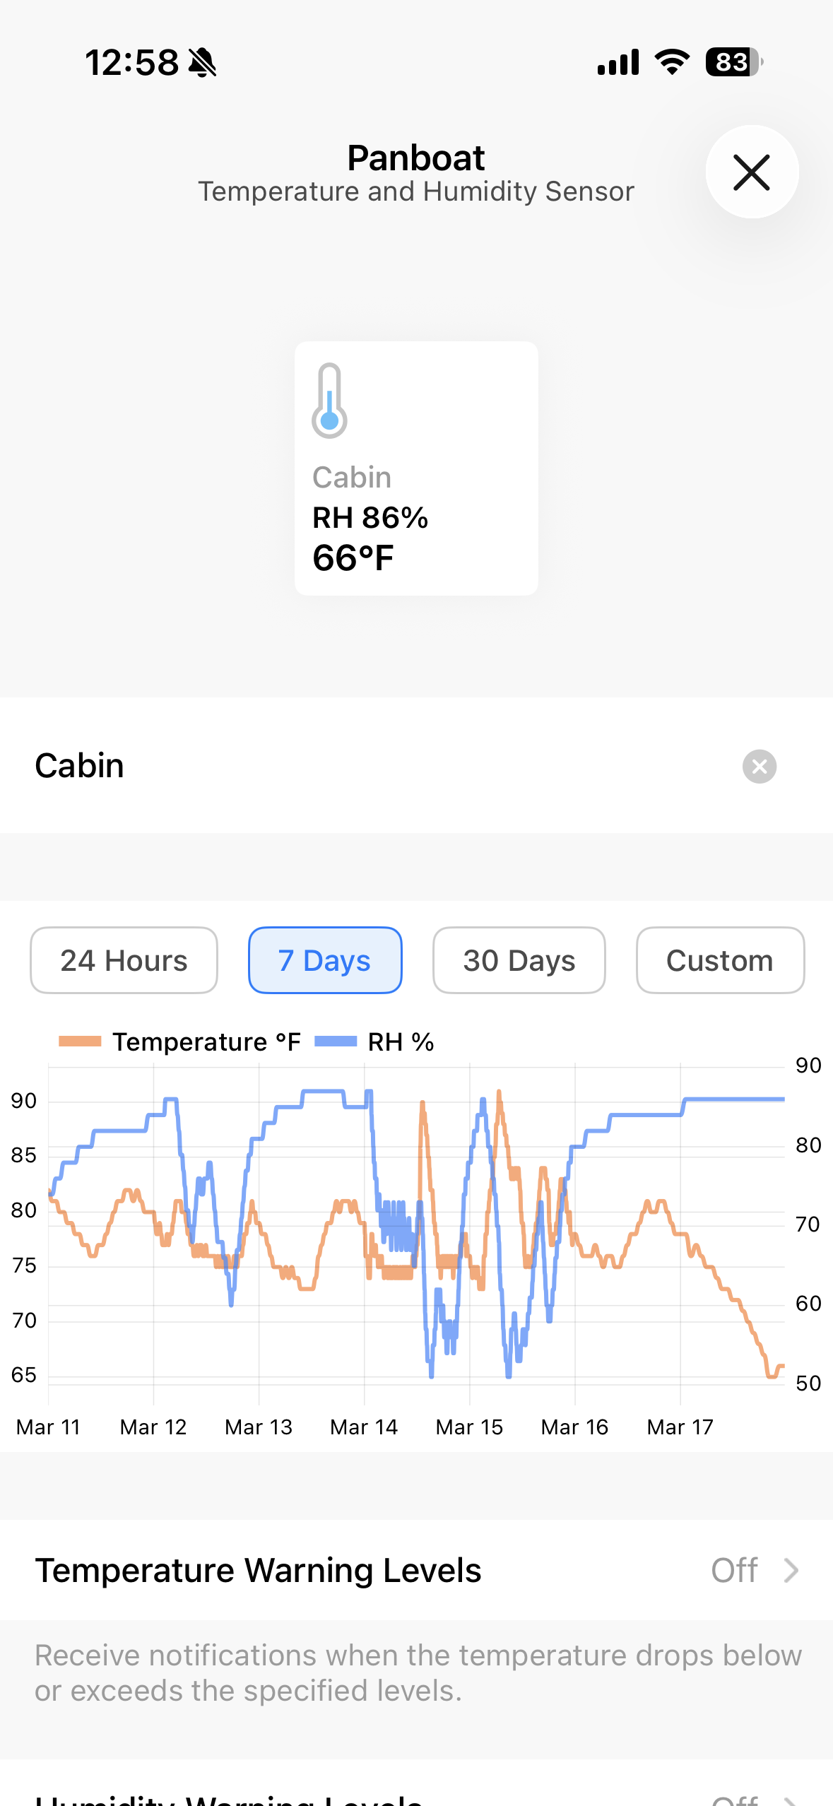Edit the Cabin name text field
The height and width of the screenshot is (1806, 833).
coord(353,766)
